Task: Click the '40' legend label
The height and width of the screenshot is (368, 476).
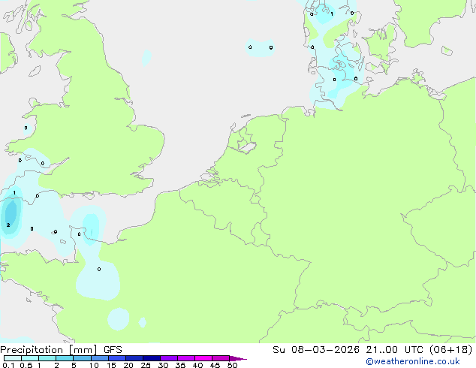Action: click(x=197, y=365)
